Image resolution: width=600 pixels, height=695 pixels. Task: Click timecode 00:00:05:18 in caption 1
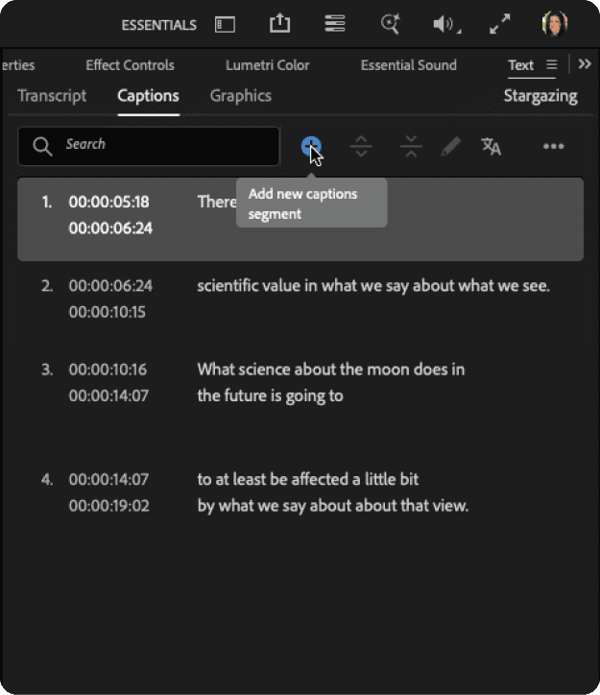click(x=109, y=203)
